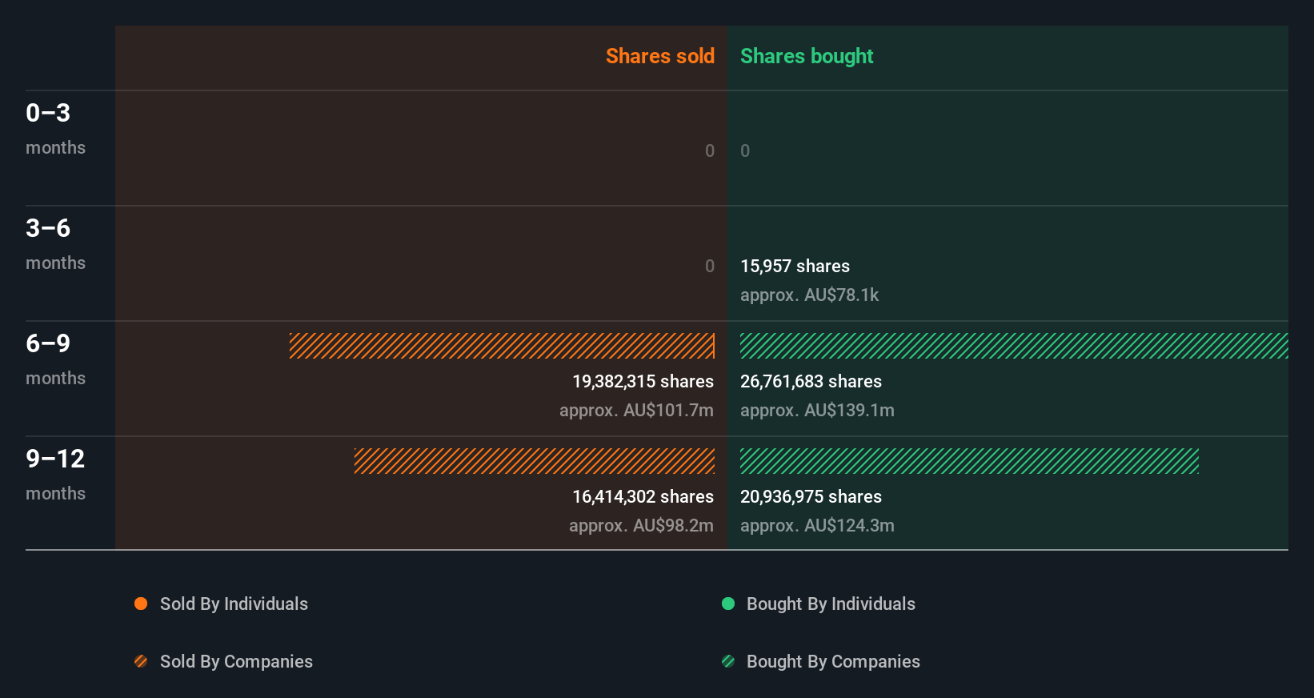1314x698 pixels.
Task: Click the striped Sold By Companies legend icon
Action: pos(141,661)
